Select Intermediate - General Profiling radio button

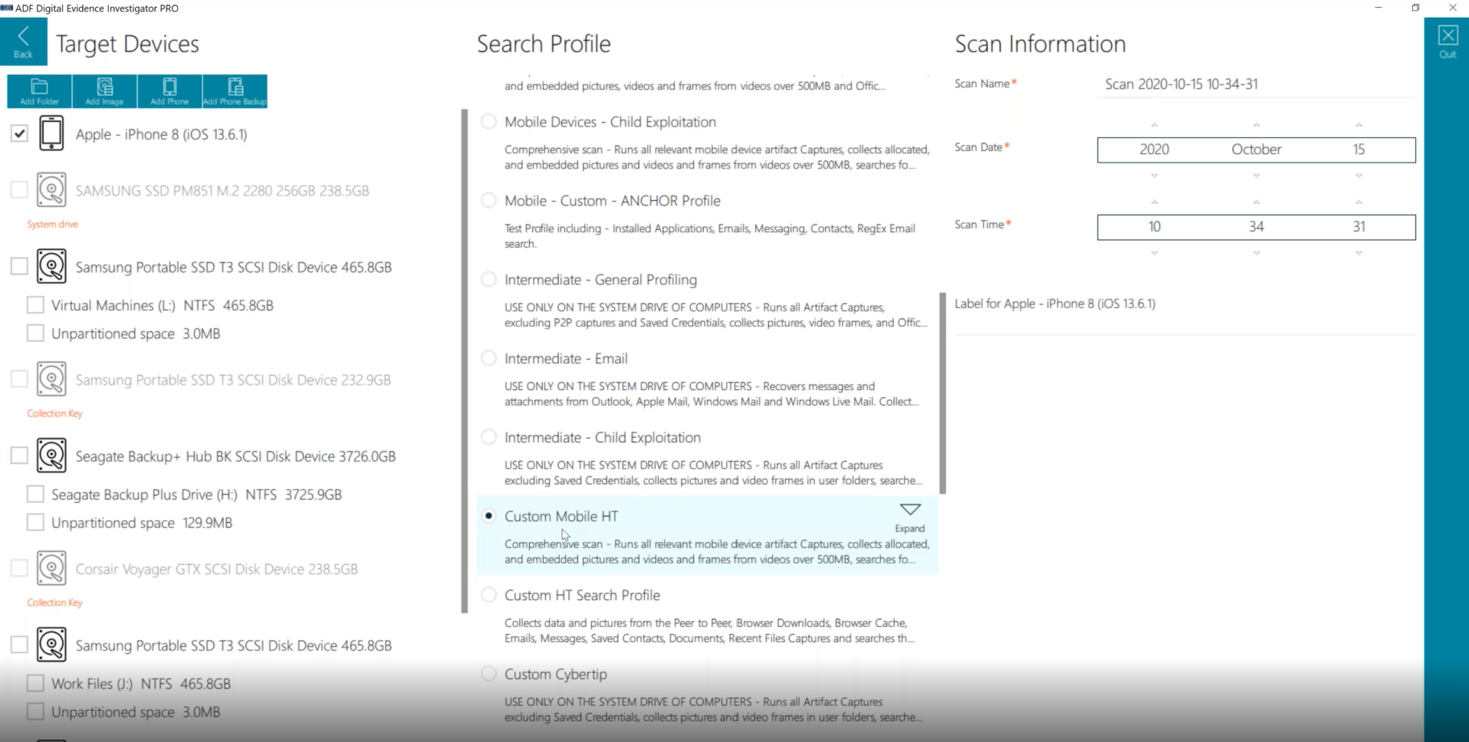click(488, 279)
